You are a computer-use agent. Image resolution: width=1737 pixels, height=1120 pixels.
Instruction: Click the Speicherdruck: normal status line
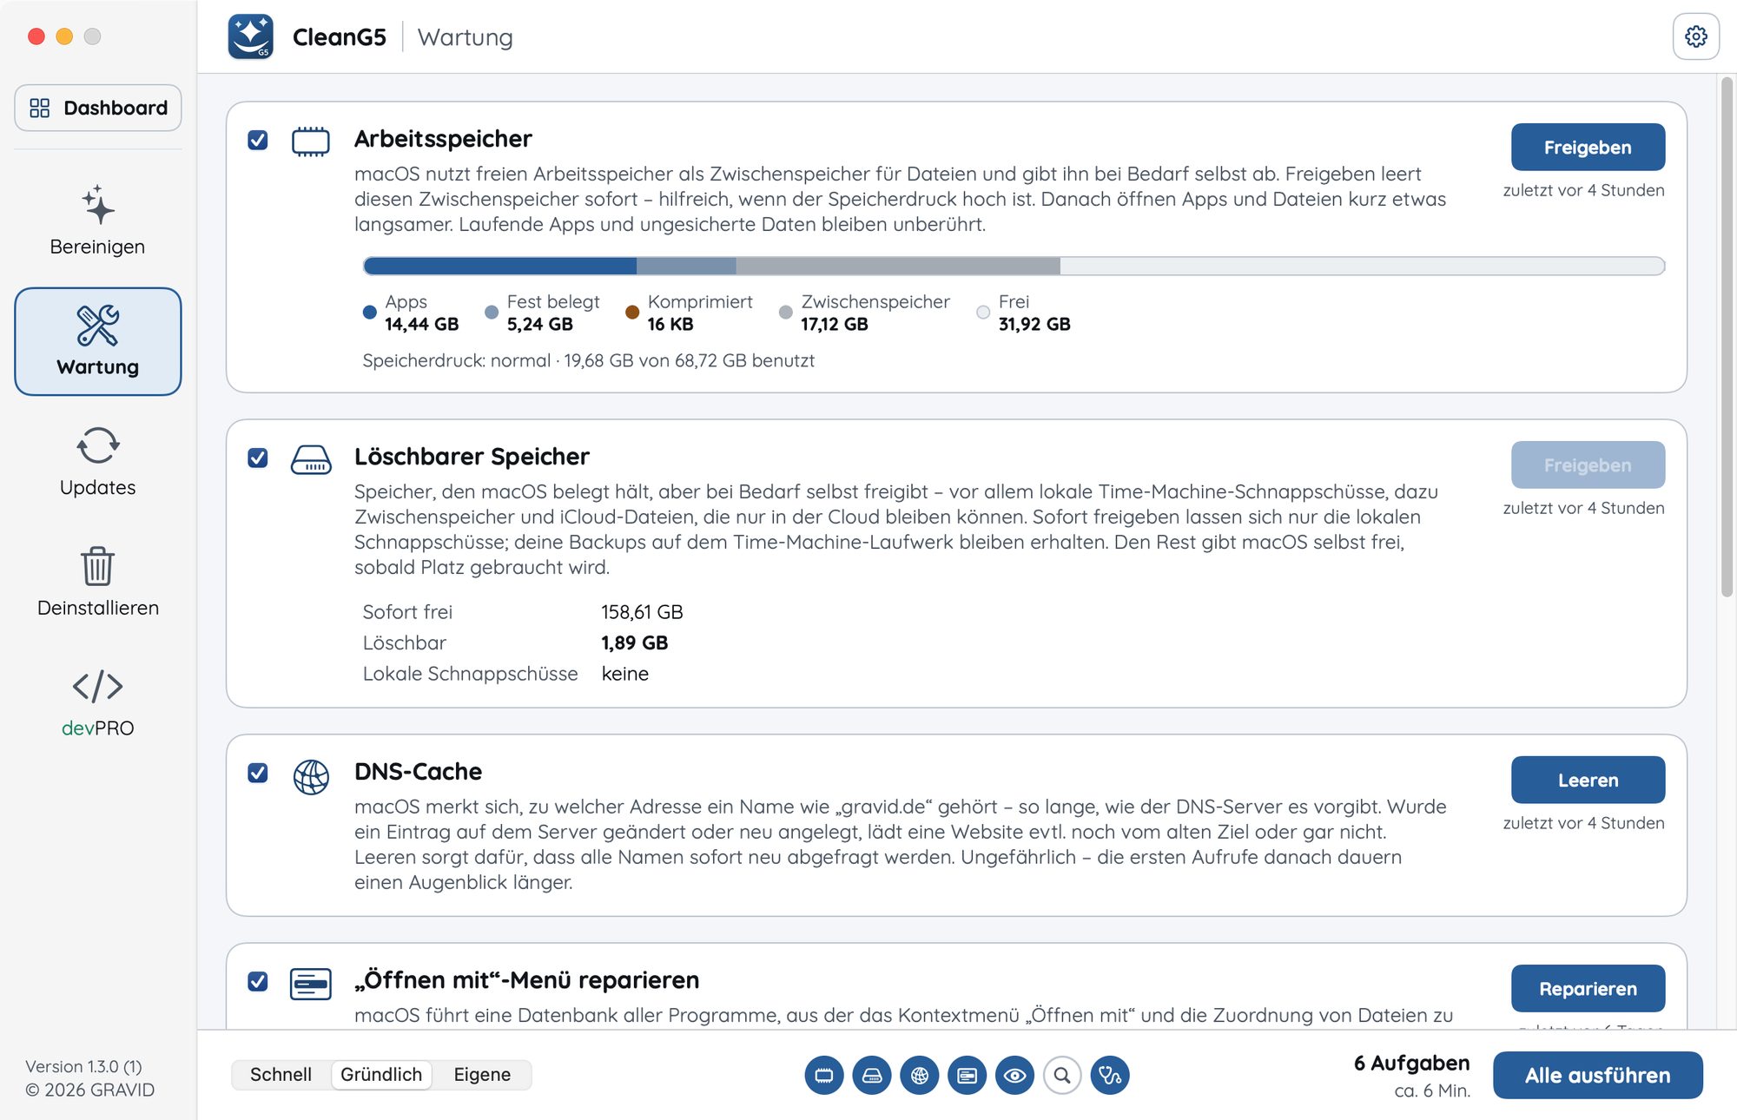[x=588, y=360]
